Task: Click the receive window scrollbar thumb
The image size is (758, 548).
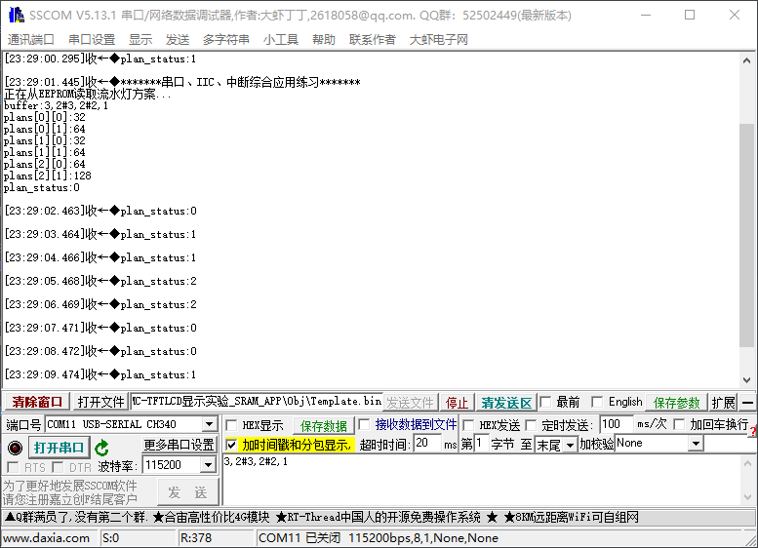Action: (x=747, y=235)
